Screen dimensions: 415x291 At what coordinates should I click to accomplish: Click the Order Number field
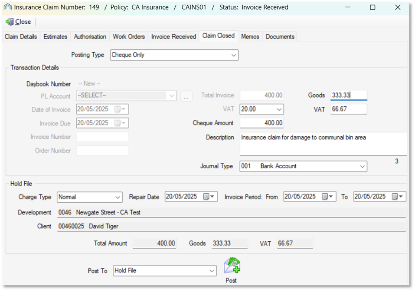pos(102,150)
